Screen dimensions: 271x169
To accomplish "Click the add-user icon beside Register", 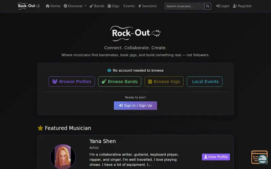I will click(x=235, y=6).
